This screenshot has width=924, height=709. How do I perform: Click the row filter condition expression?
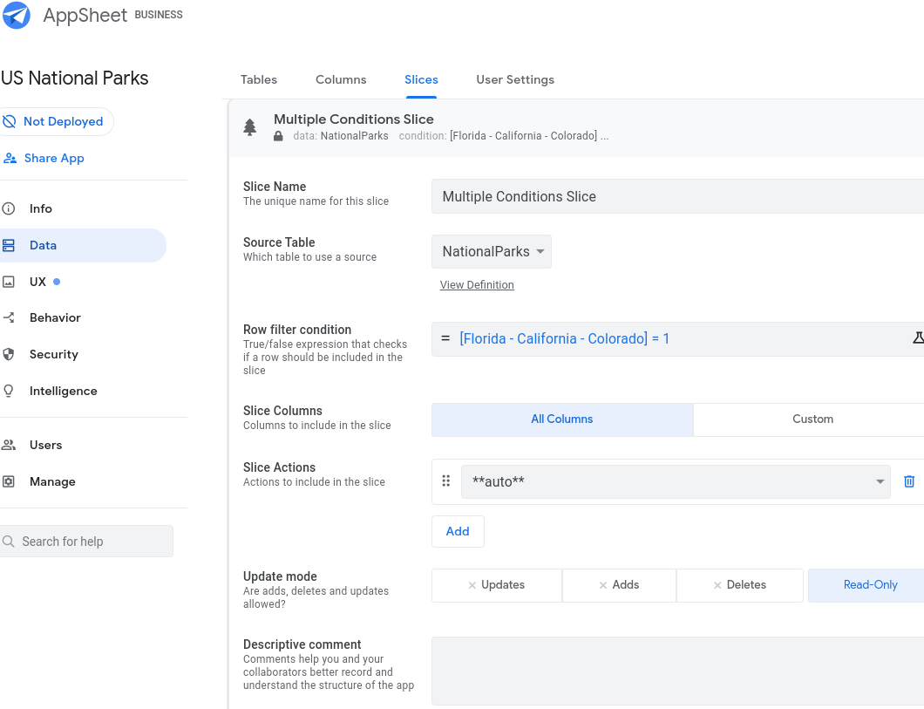(564, 339)
